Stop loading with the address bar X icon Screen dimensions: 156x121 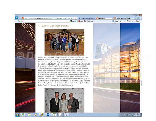point(77,18)
